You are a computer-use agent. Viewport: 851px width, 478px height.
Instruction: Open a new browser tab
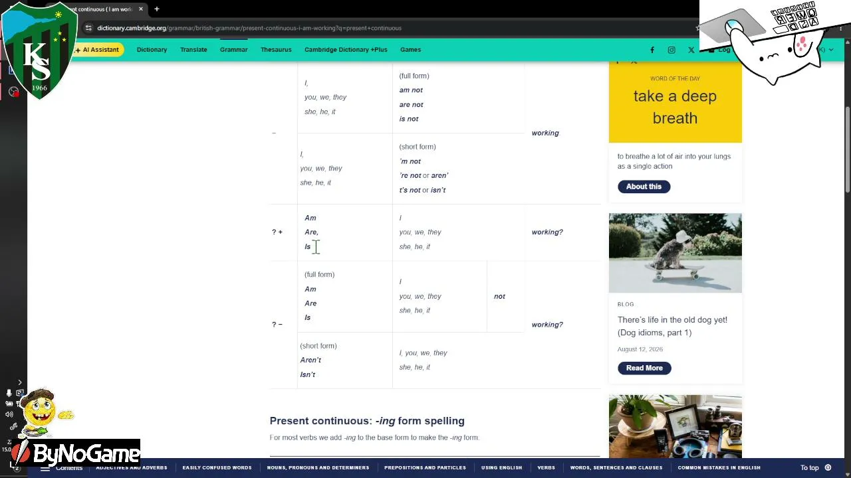click(157, 9)
